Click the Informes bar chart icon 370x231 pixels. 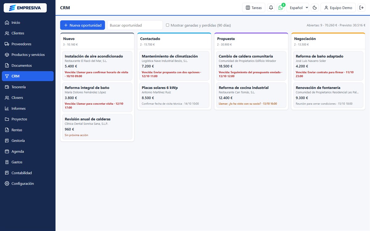click(x=7, y=108)
